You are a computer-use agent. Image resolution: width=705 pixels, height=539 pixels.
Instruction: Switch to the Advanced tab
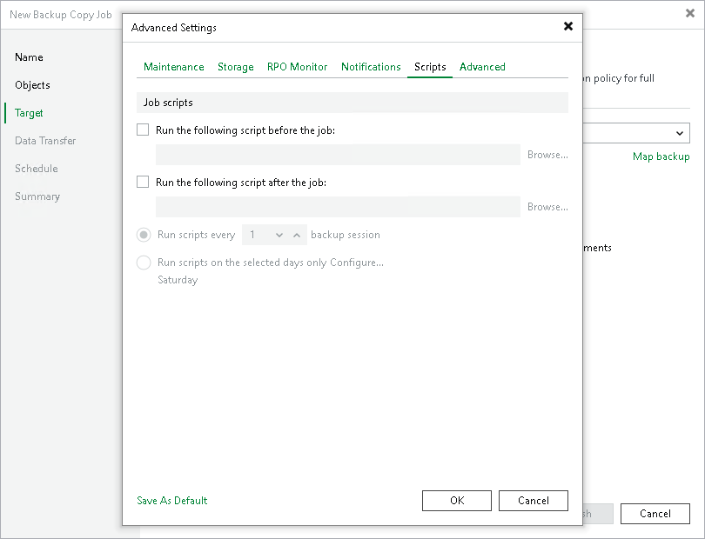pos(482,66)
